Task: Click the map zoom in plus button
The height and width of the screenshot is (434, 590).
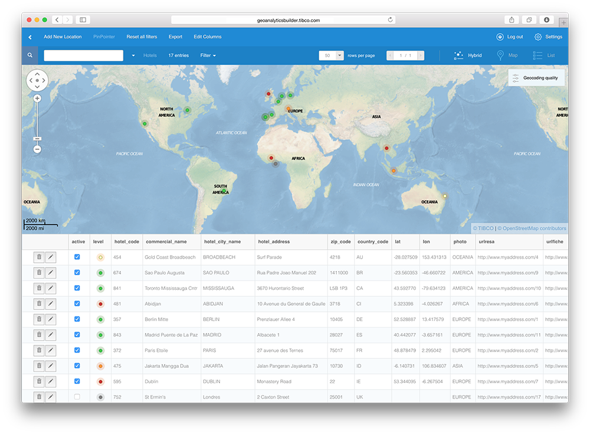Action: point(37,99)
